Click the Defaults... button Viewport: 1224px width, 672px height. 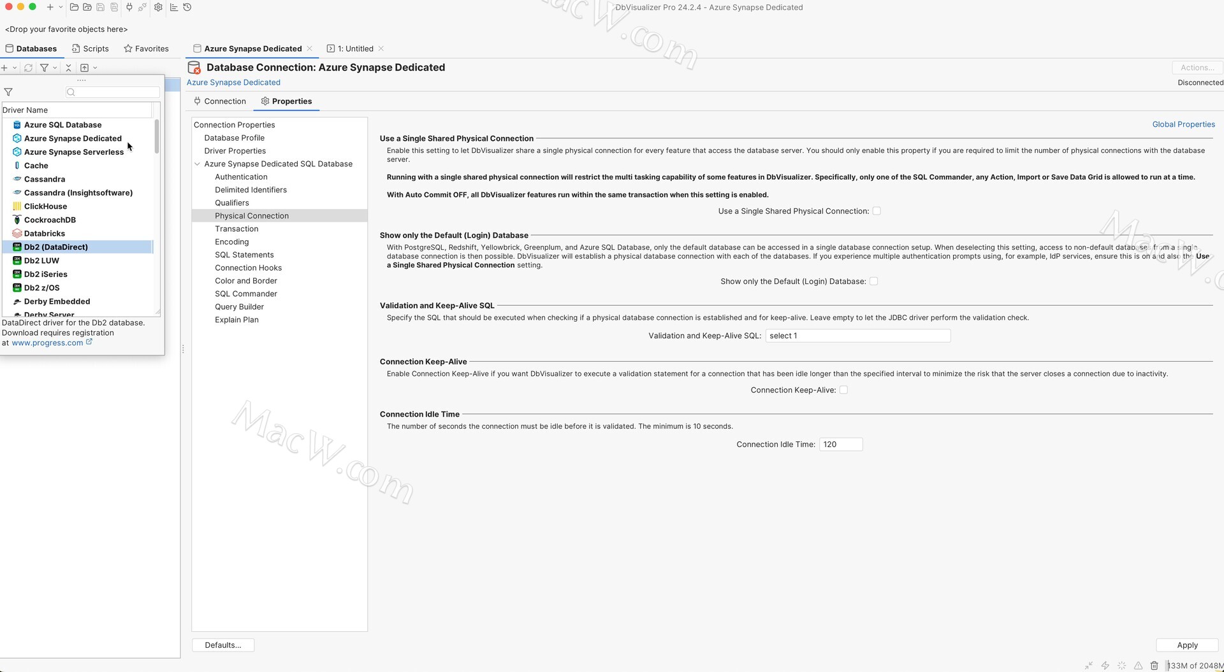click(x=223, y=645)
